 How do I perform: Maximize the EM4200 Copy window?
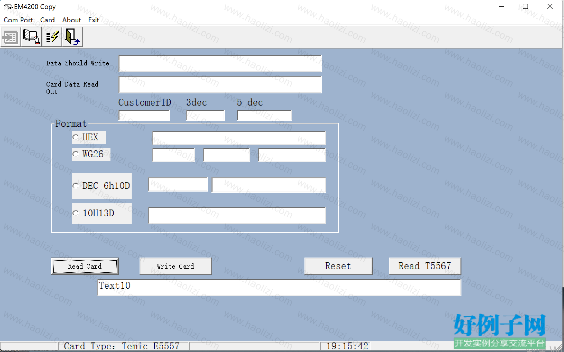525,7
